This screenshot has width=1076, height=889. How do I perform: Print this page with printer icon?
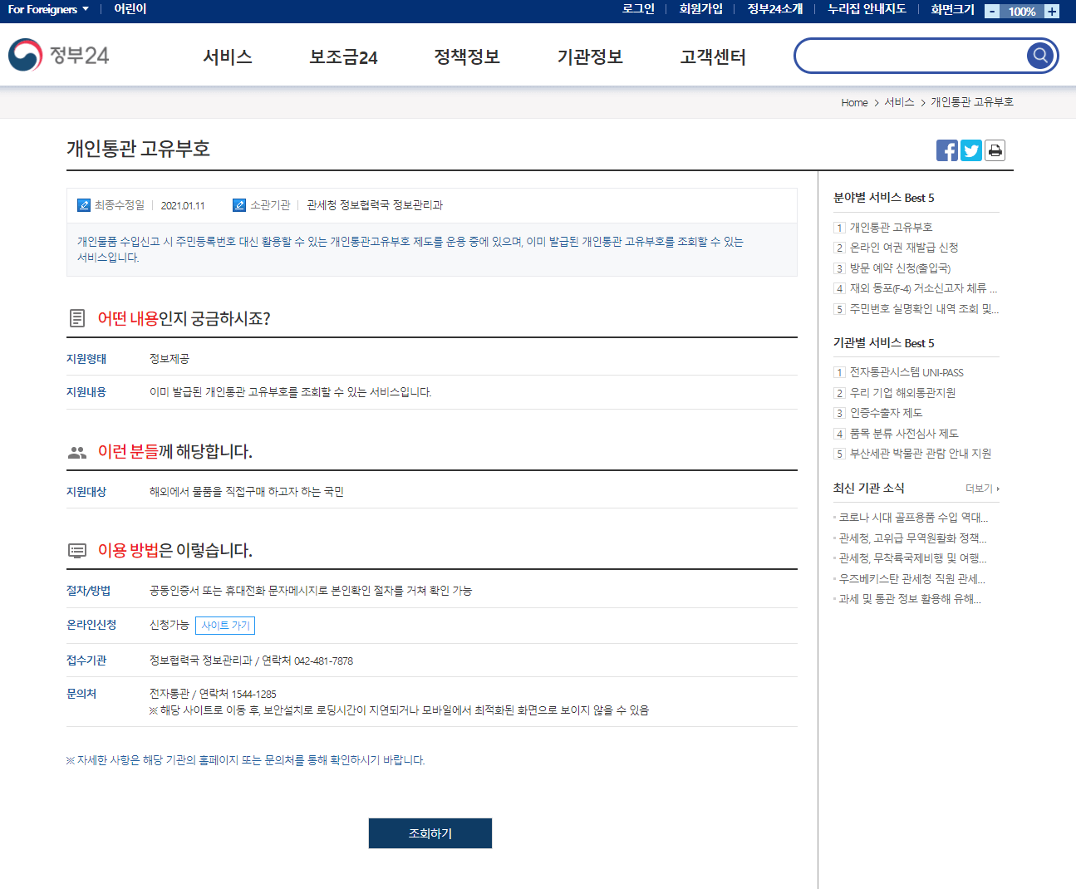995,150
